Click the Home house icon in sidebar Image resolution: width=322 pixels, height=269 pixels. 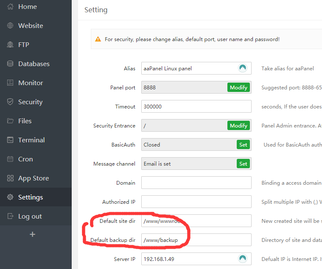coord(11,7)
